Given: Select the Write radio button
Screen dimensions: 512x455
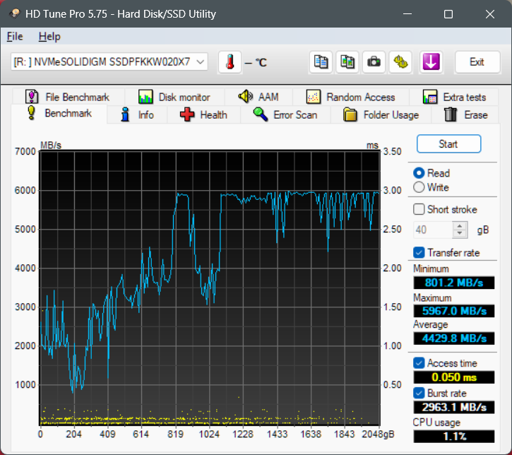Looking at the screenshot, I should point(419,187).
